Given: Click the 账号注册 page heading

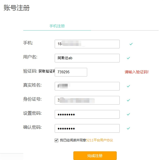Looking at the screenshot, I should tap(17, 8).
